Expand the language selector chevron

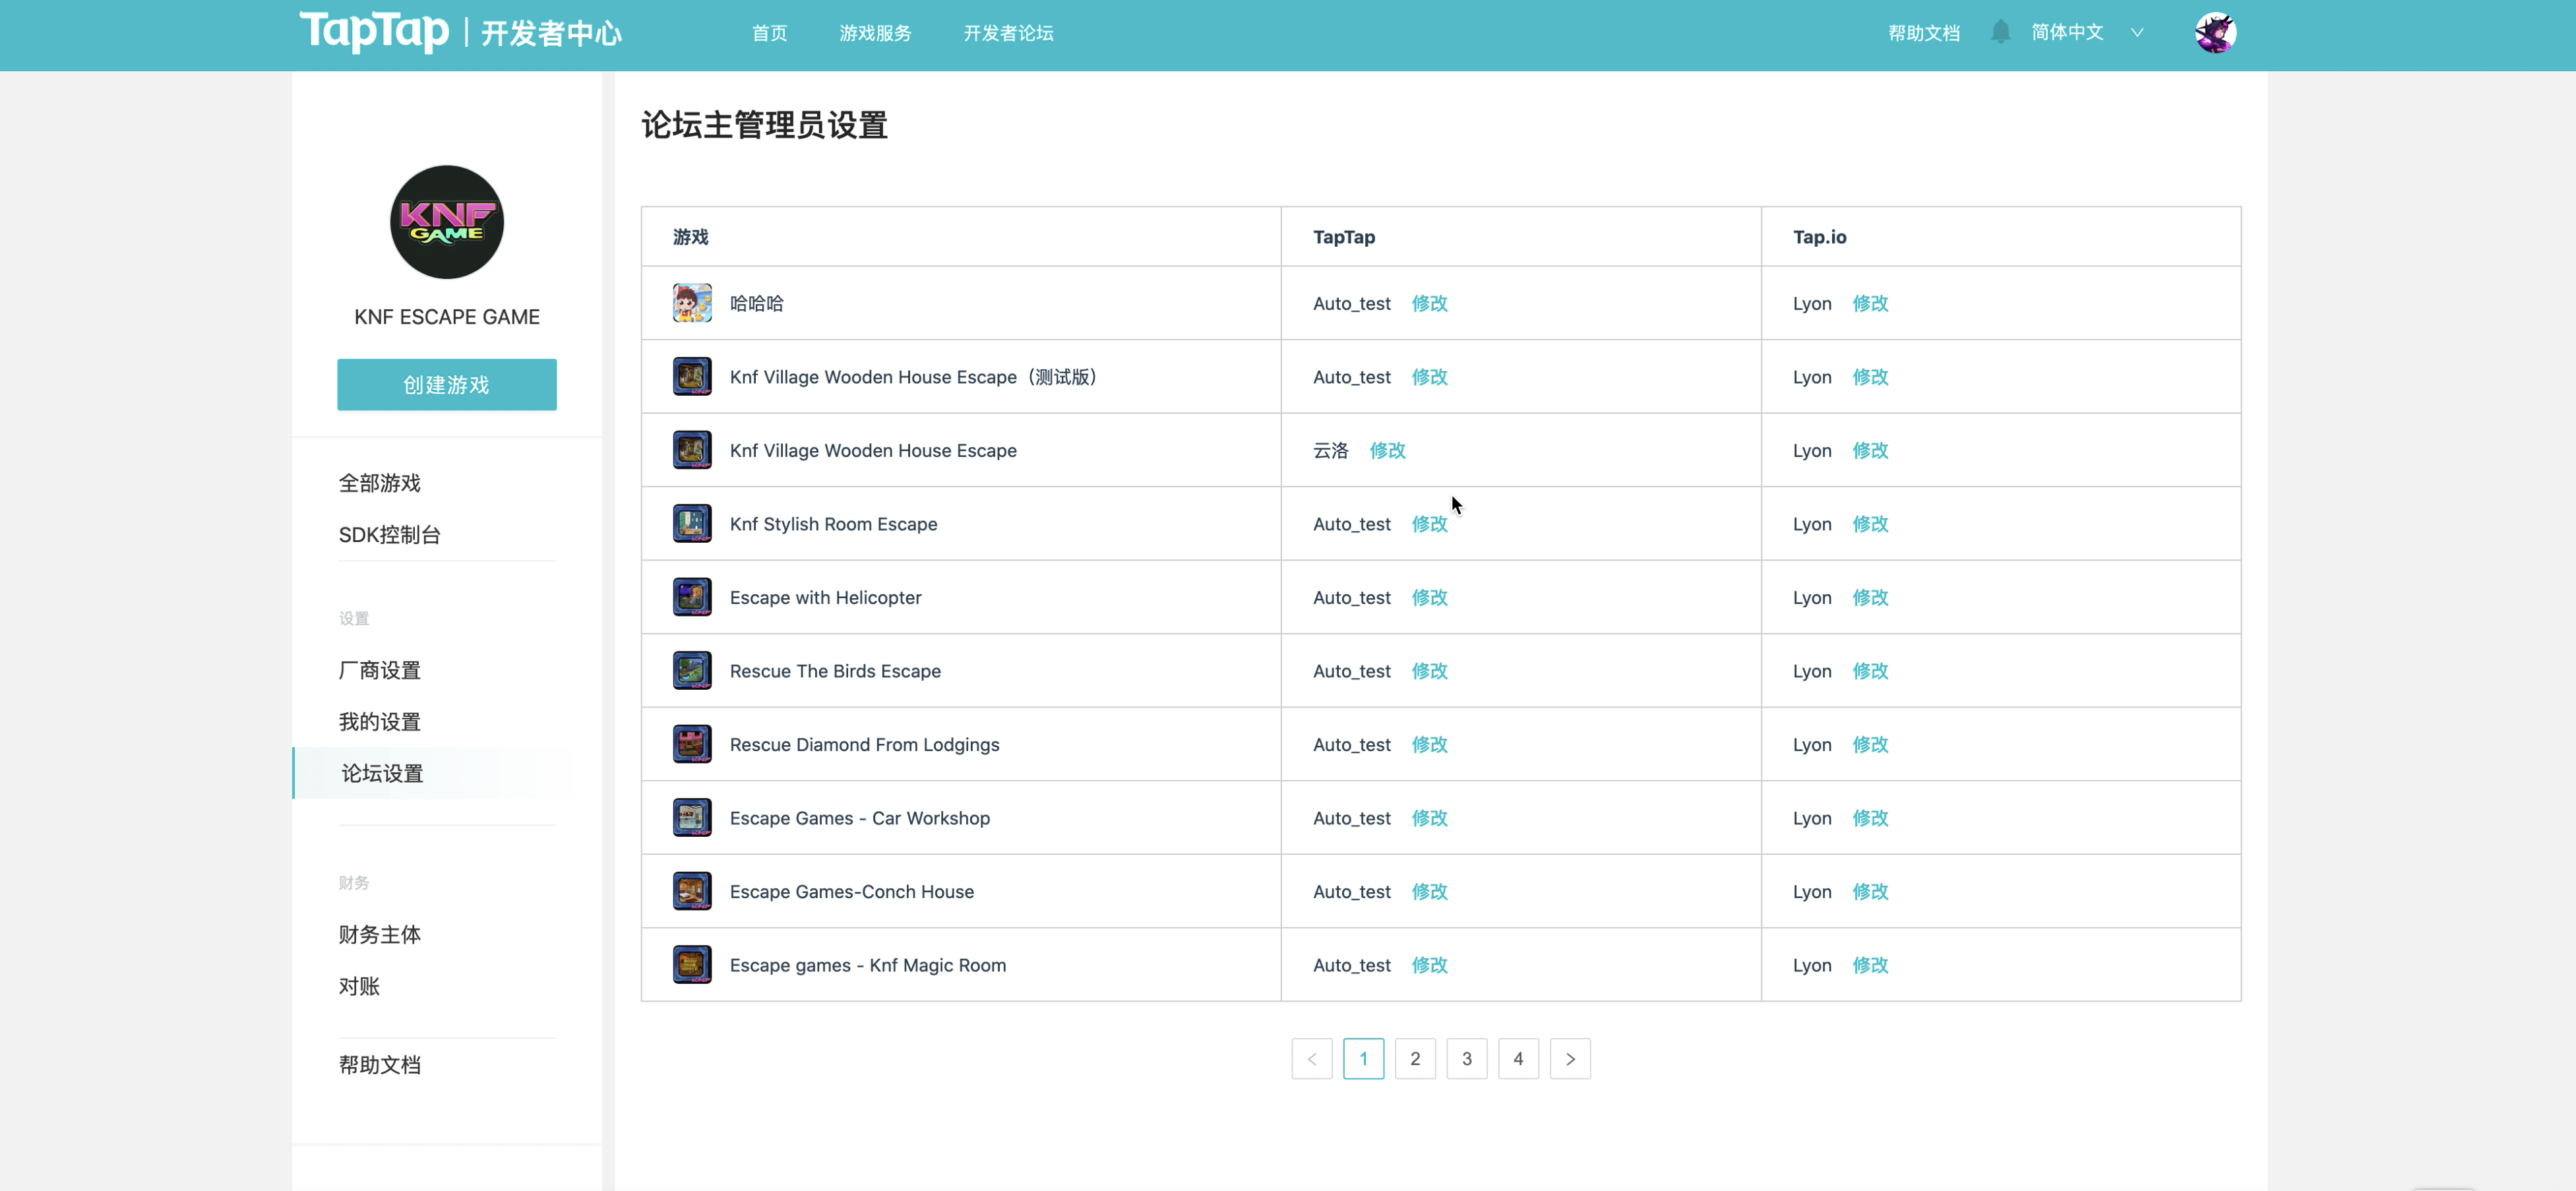click(2137, 32)
